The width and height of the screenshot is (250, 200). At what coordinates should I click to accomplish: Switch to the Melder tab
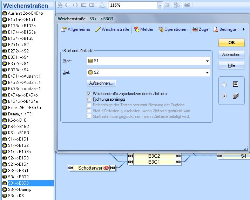143,29
